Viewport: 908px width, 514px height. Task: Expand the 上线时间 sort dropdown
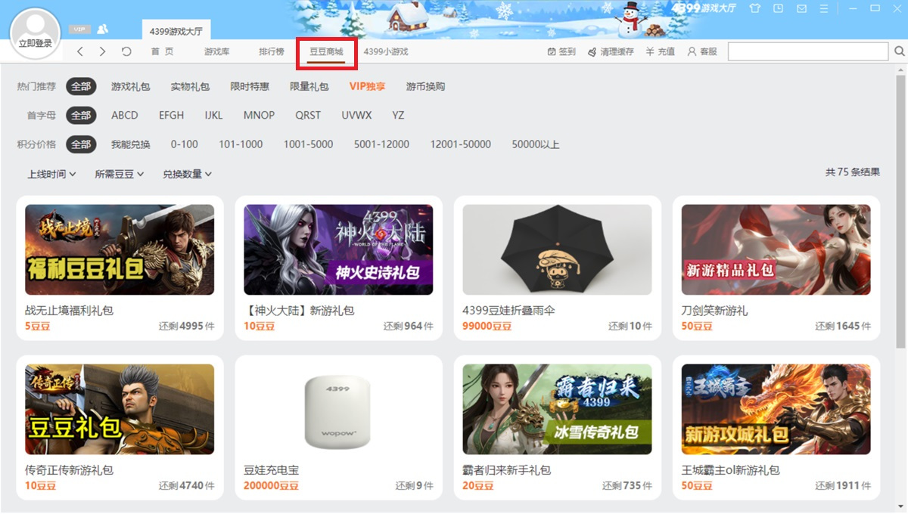[x=51, y=174]
